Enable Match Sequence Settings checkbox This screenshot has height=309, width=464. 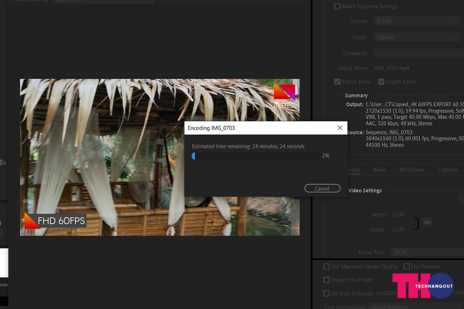pyautogui.click(x=337, y=7)
